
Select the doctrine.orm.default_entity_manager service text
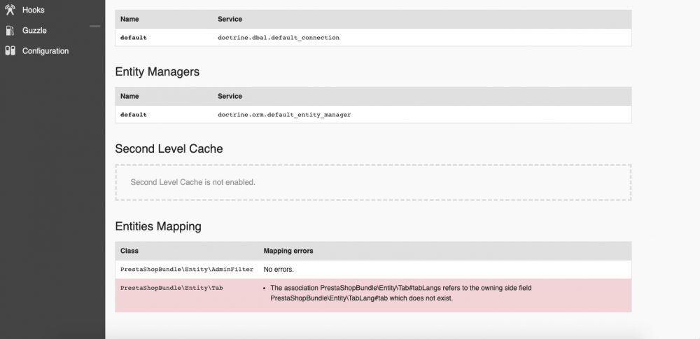tap(284, 114)
